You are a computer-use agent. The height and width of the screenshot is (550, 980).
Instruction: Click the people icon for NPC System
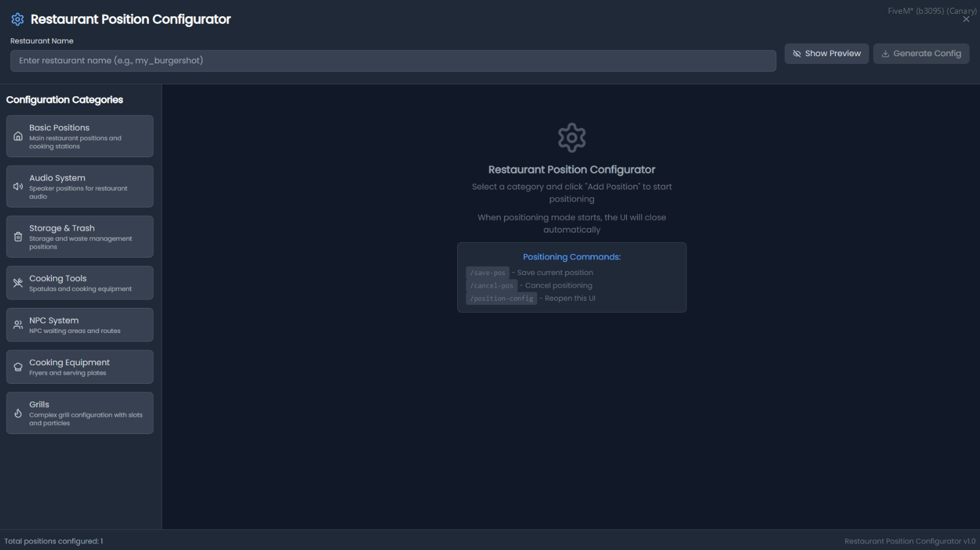coord(18,325)
